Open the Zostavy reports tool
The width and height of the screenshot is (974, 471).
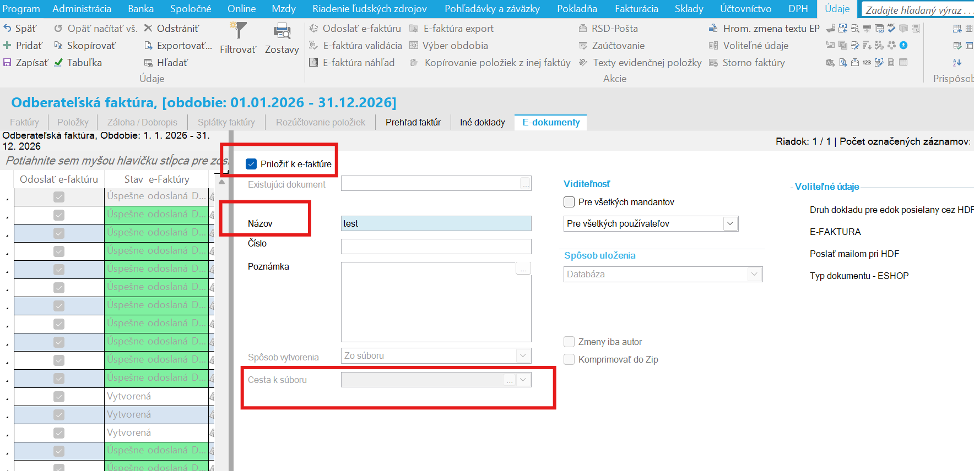[x=282, y=39]
